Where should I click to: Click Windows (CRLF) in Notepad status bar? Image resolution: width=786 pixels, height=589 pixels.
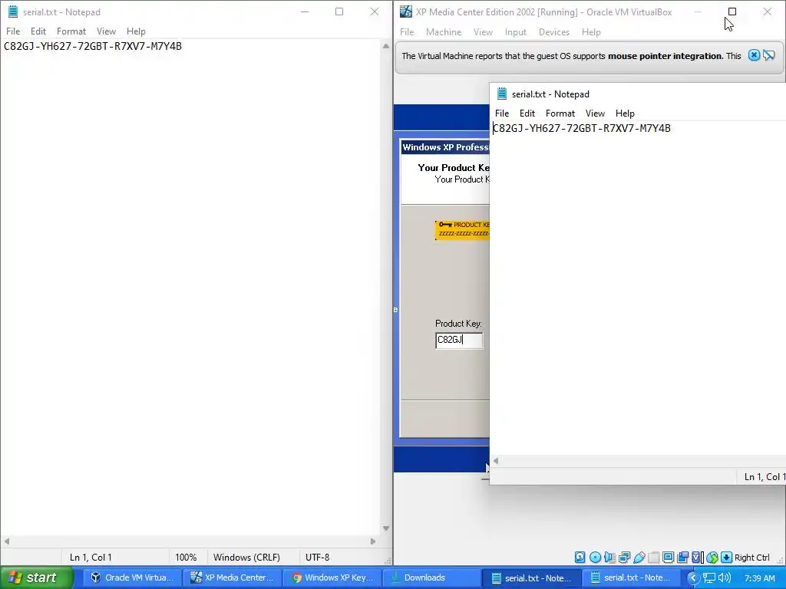tap(246, 558)
